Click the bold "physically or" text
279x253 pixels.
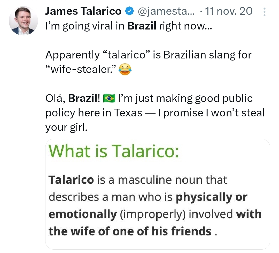211,197
